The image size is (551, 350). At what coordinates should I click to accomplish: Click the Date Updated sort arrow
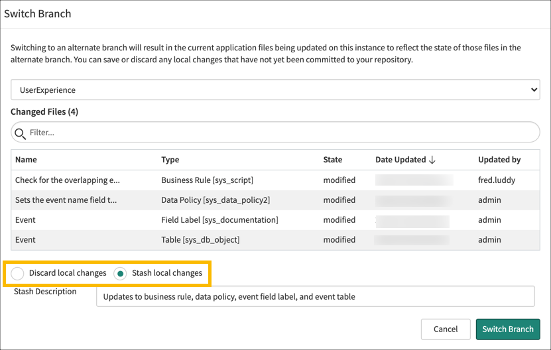coord(432,160)
